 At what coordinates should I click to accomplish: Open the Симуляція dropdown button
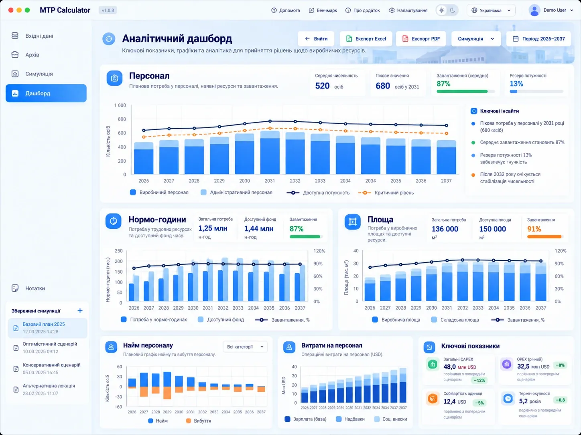point(476,39)
